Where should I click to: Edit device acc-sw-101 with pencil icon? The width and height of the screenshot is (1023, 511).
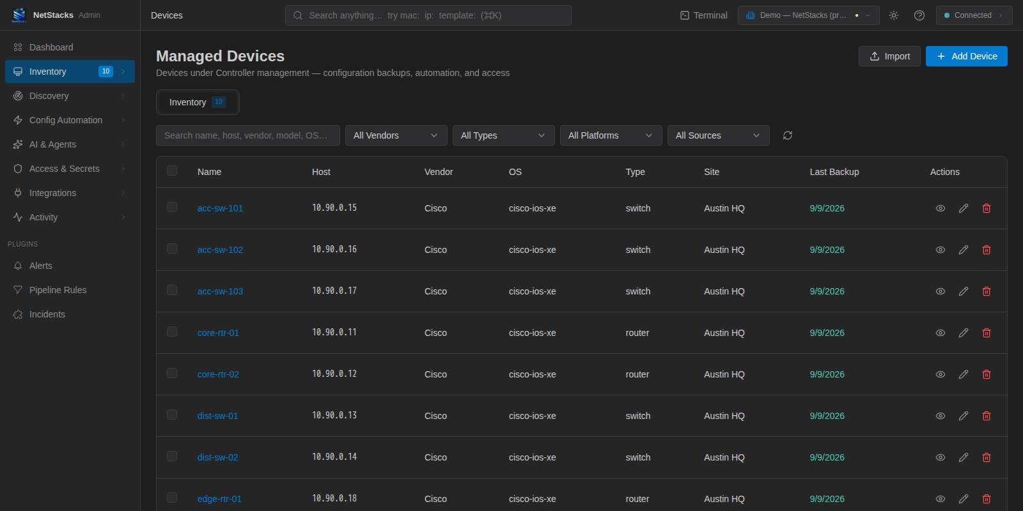[x=964, y=208]
